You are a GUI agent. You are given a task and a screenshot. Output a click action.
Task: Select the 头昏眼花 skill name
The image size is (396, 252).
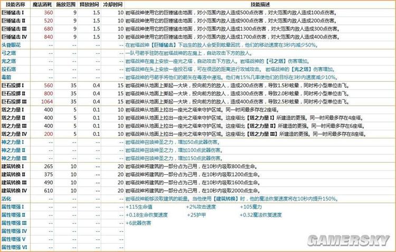click(x=11, y=45)
